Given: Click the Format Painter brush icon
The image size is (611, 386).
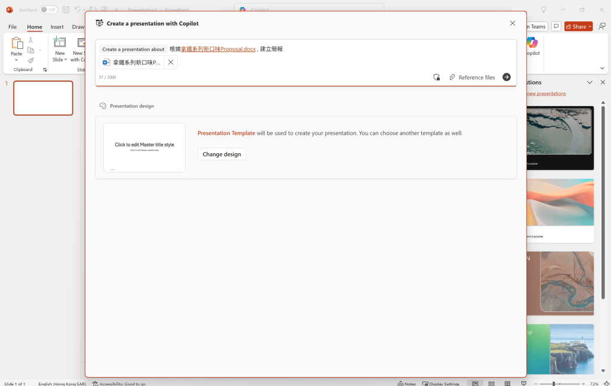Looking at the screenshot, I should (x=31, y=60).
